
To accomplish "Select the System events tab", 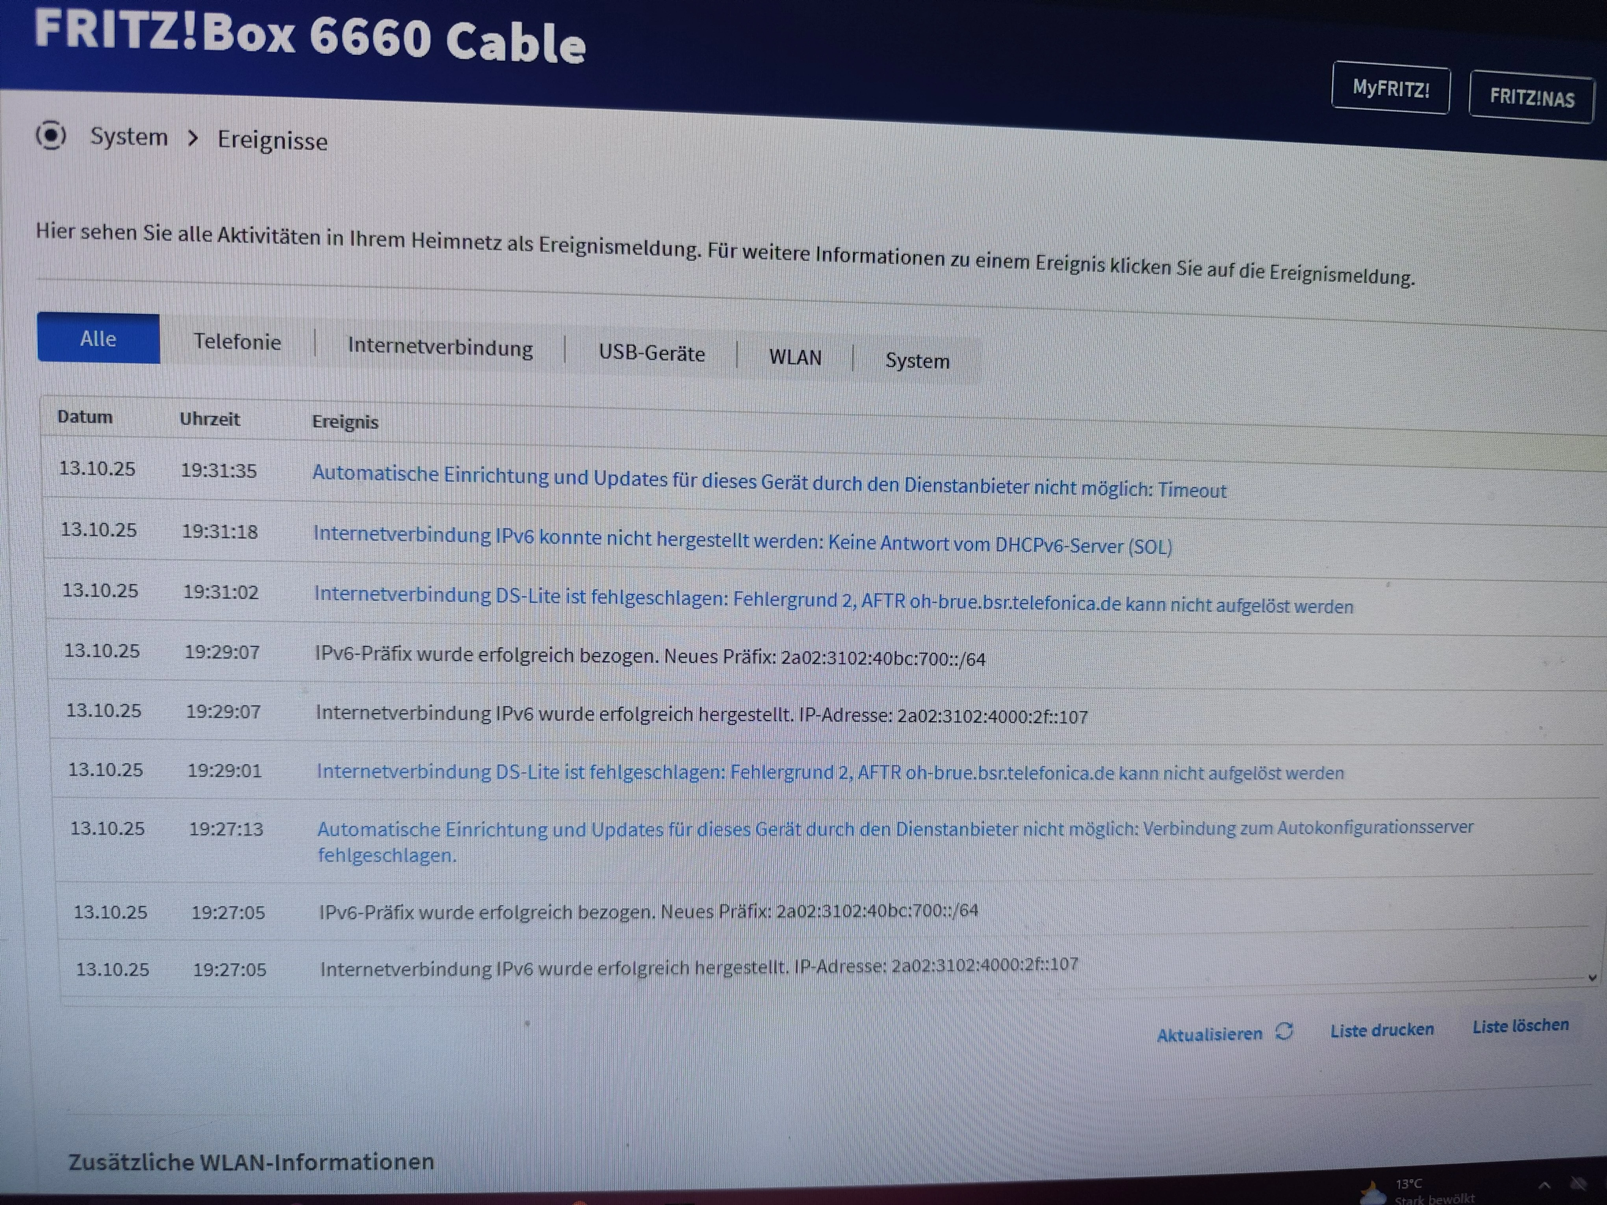I will [x=917, y=361].
